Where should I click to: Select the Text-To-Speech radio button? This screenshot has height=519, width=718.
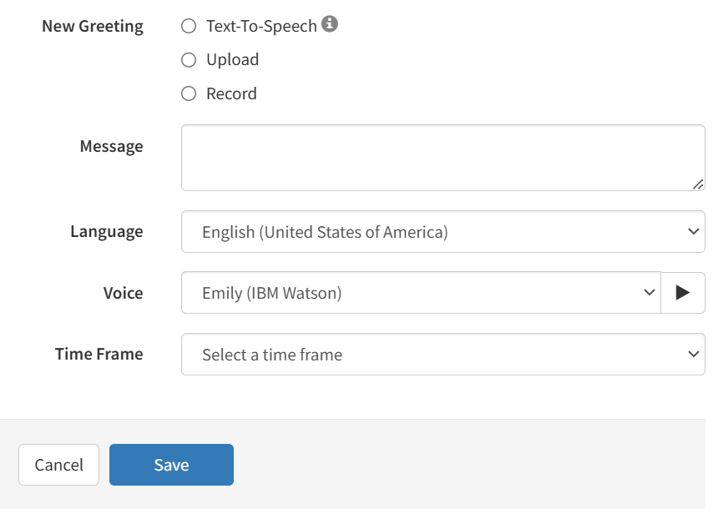tap(189, 26)
